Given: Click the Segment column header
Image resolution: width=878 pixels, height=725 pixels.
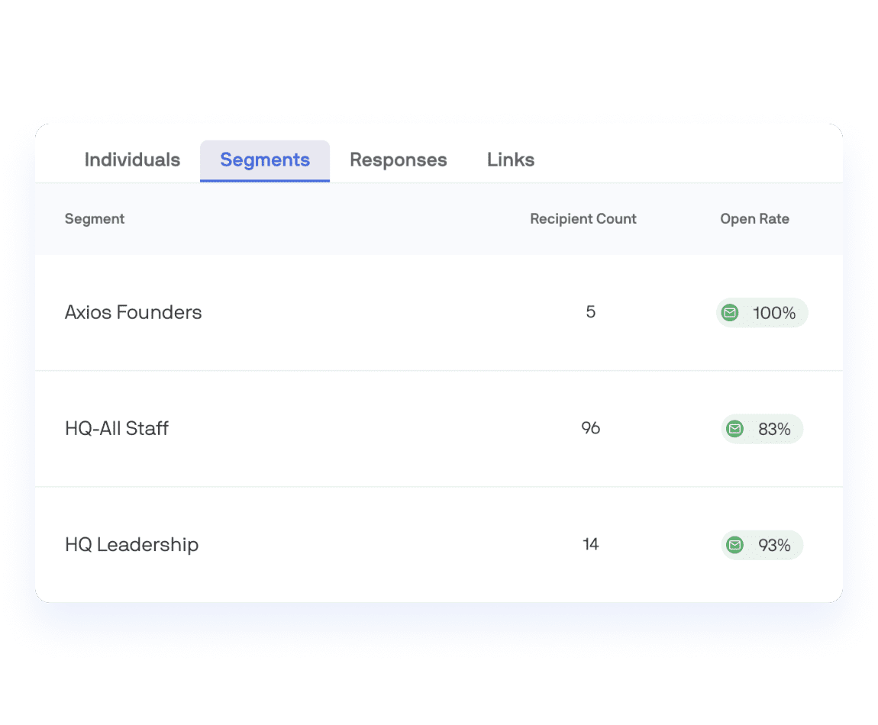Looking at the screenshot, I should pyautogui.click(x=95, y=219).
